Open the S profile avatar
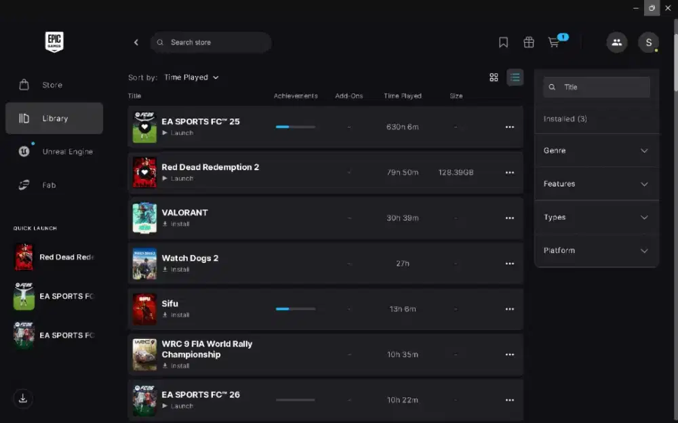Image resolution: width=678 pixels, height=423 pixels. click(x=648, y=43)
